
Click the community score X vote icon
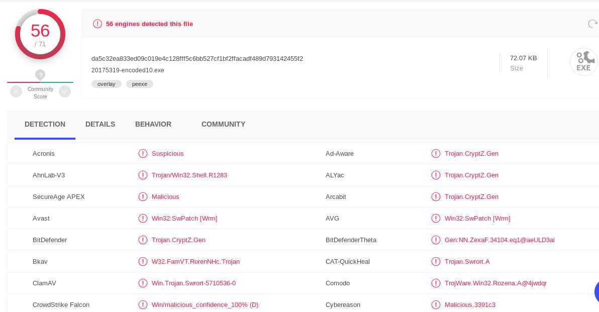click(x=16, y=91)
